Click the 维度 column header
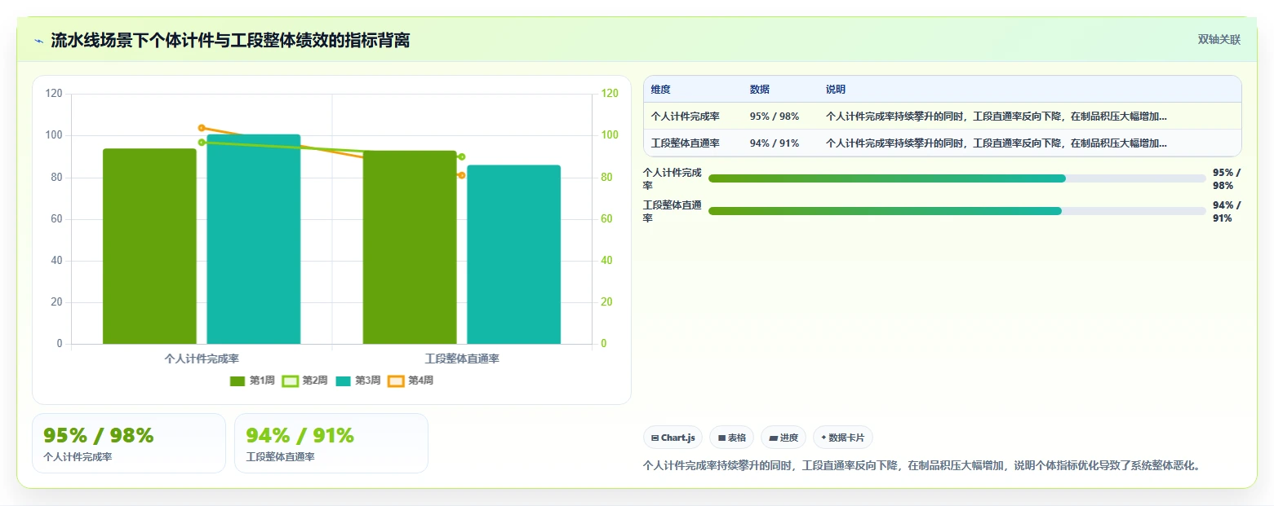The height and width of the screenshot is (506, 1274). coord(660,90)
